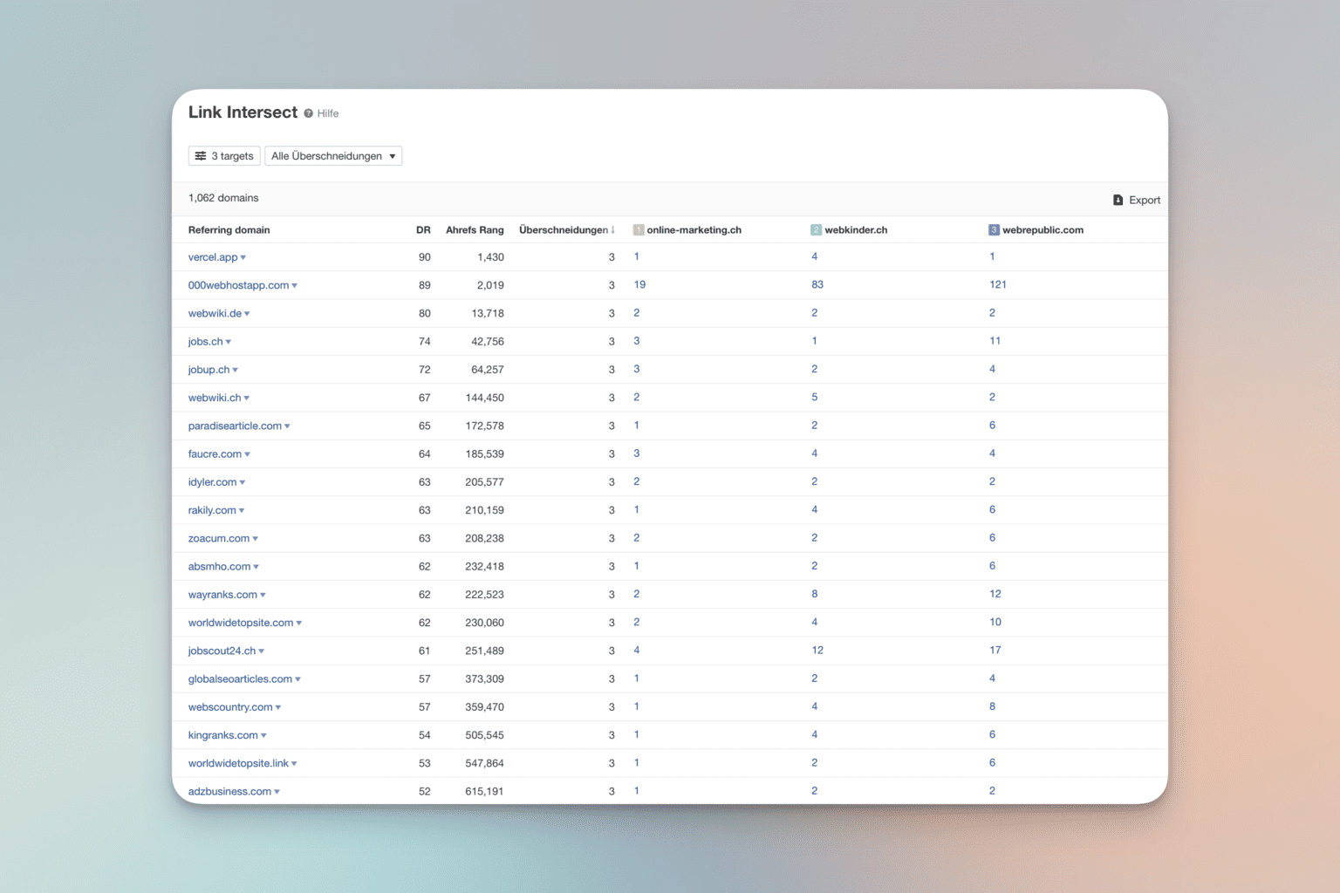Screen dimensions: 1340x893
Task: Click online-marketing.ch count 19 for 000webhostapp.com
Action: point(639,284)
